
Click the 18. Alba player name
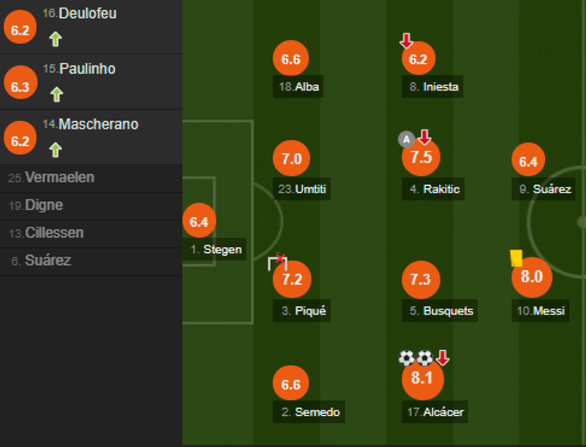(x=299, y=87)
